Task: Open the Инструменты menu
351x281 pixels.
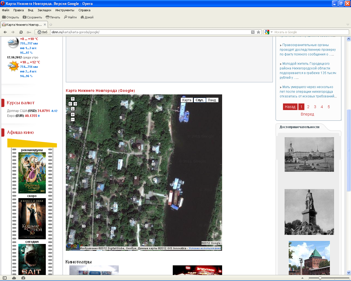Action: [x=65, y=10]
